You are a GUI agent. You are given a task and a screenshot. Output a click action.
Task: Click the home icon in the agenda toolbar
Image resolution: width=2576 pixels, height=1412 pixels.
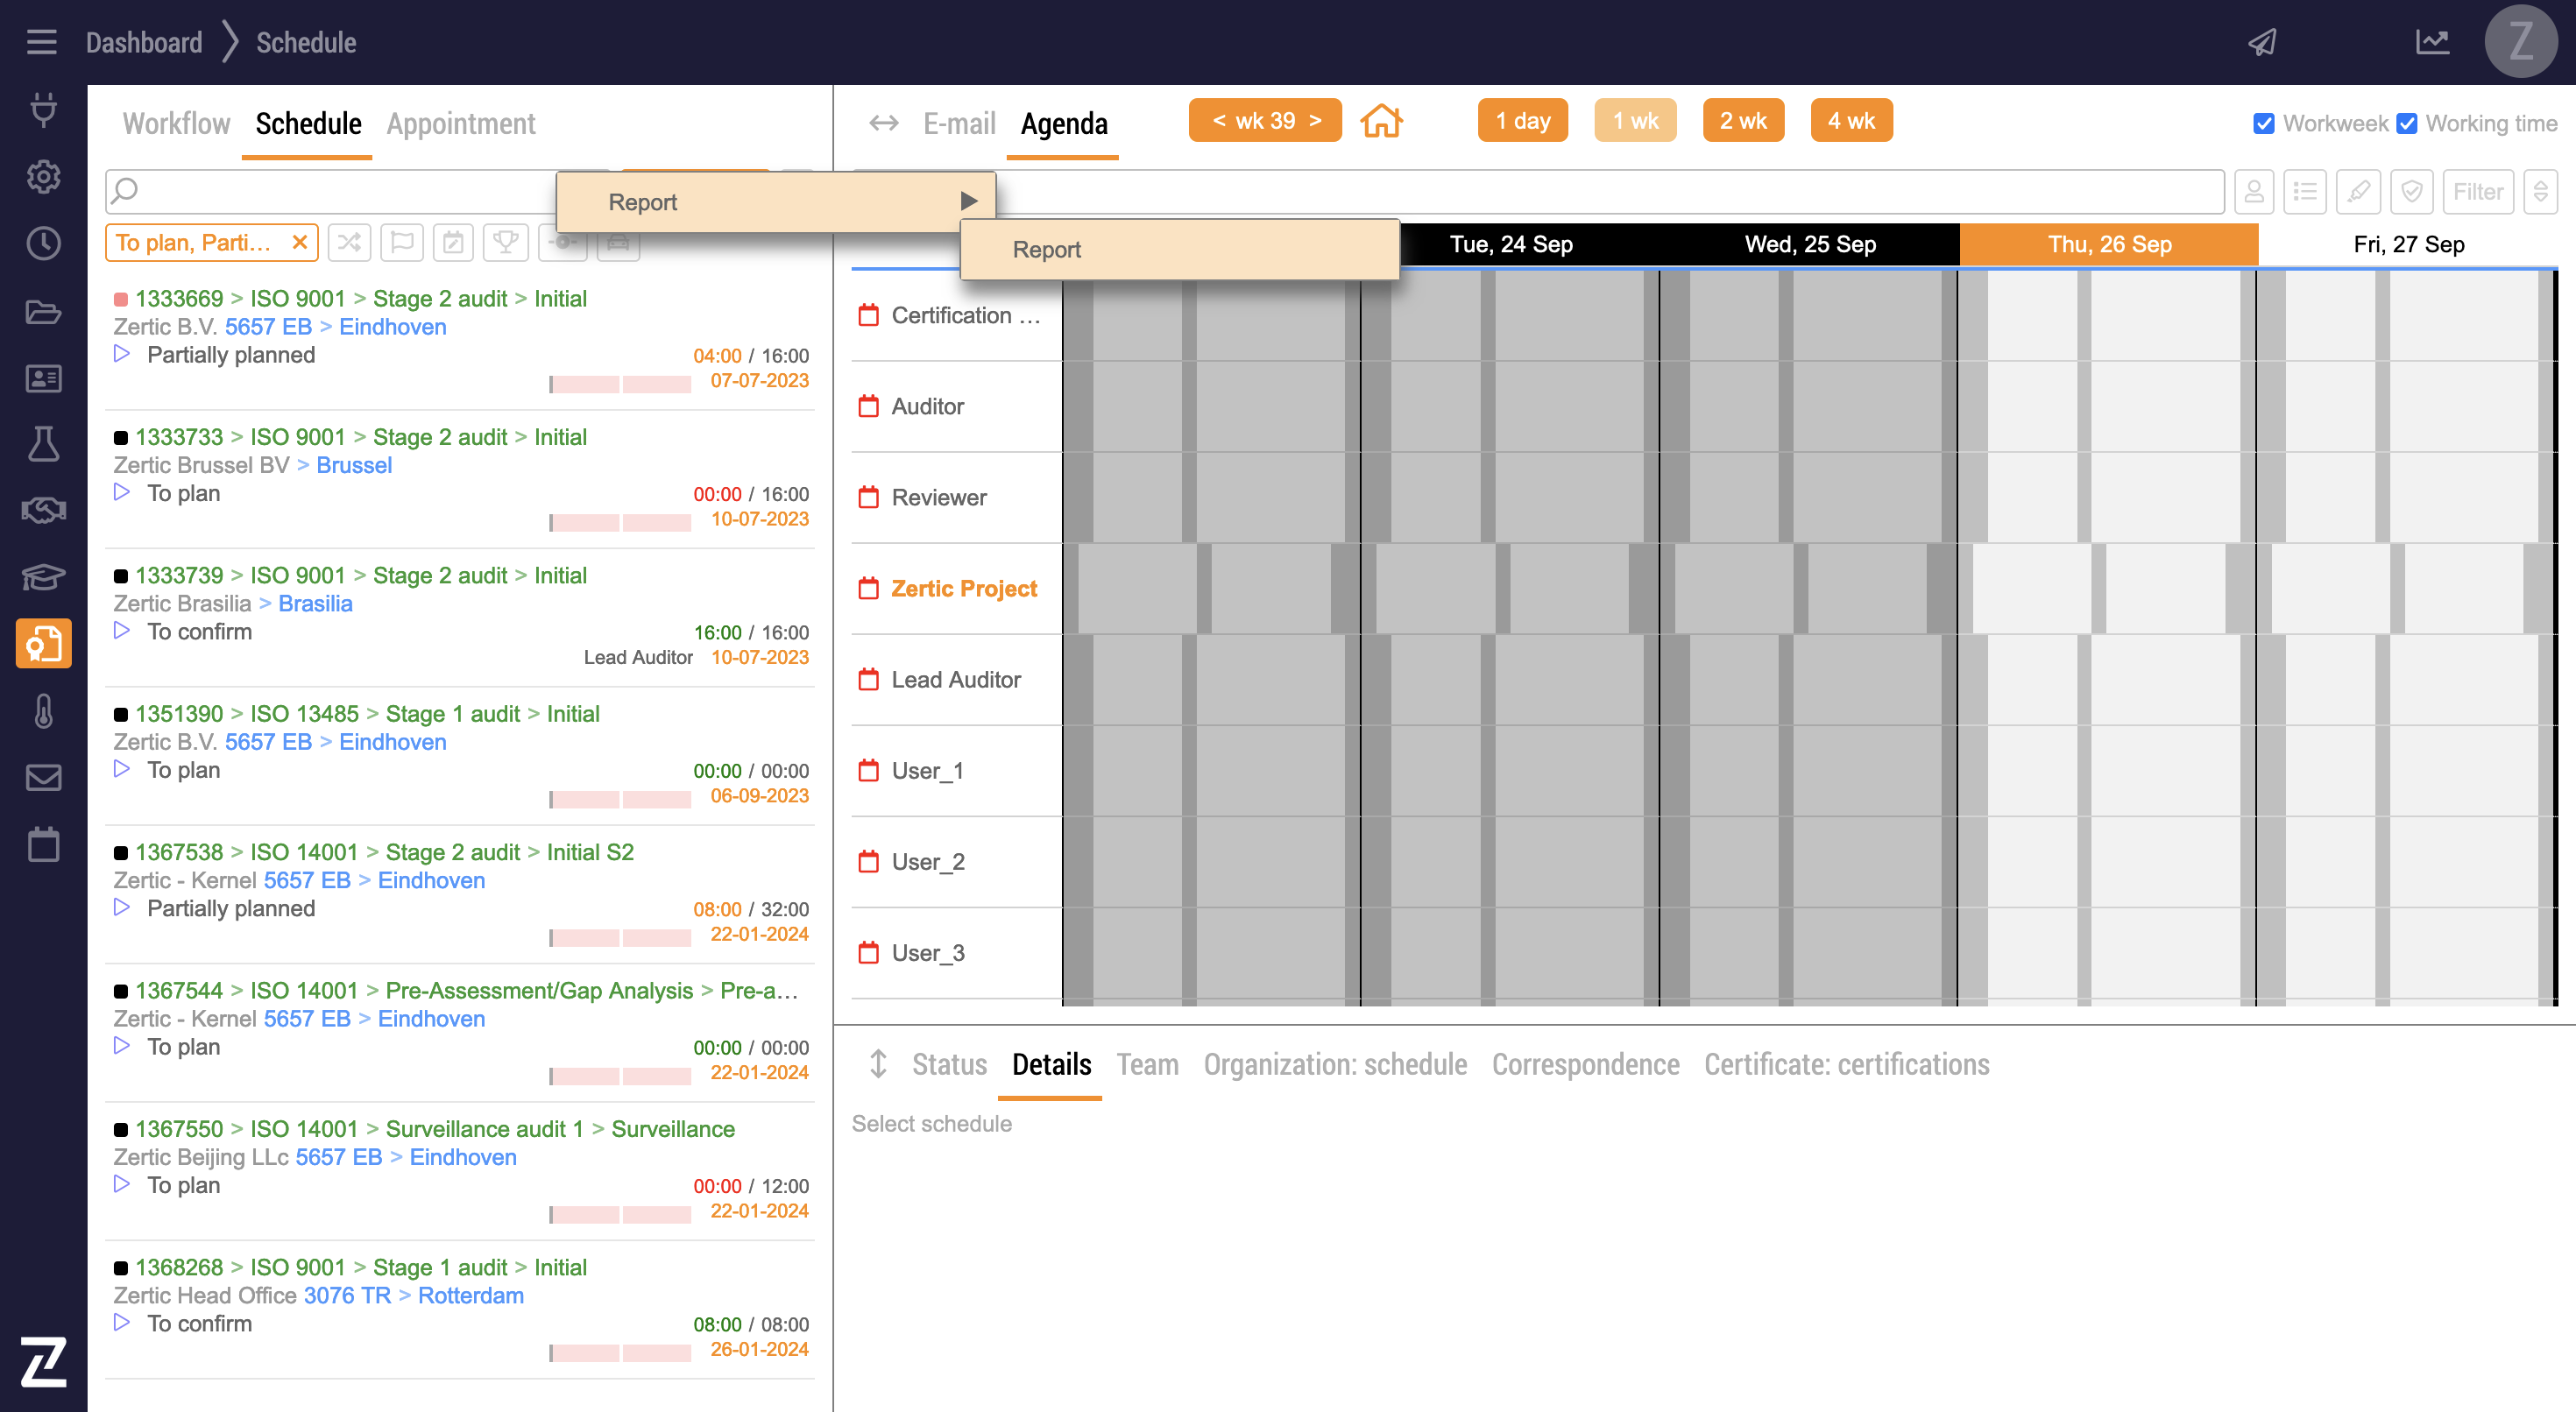tap(1381, 121)
